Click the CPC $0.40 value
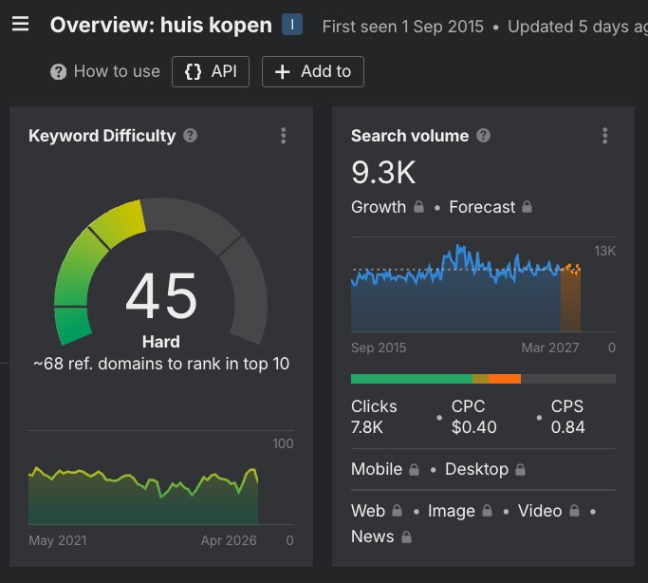This screenshot has height=583, width=648. click(474, 427)
